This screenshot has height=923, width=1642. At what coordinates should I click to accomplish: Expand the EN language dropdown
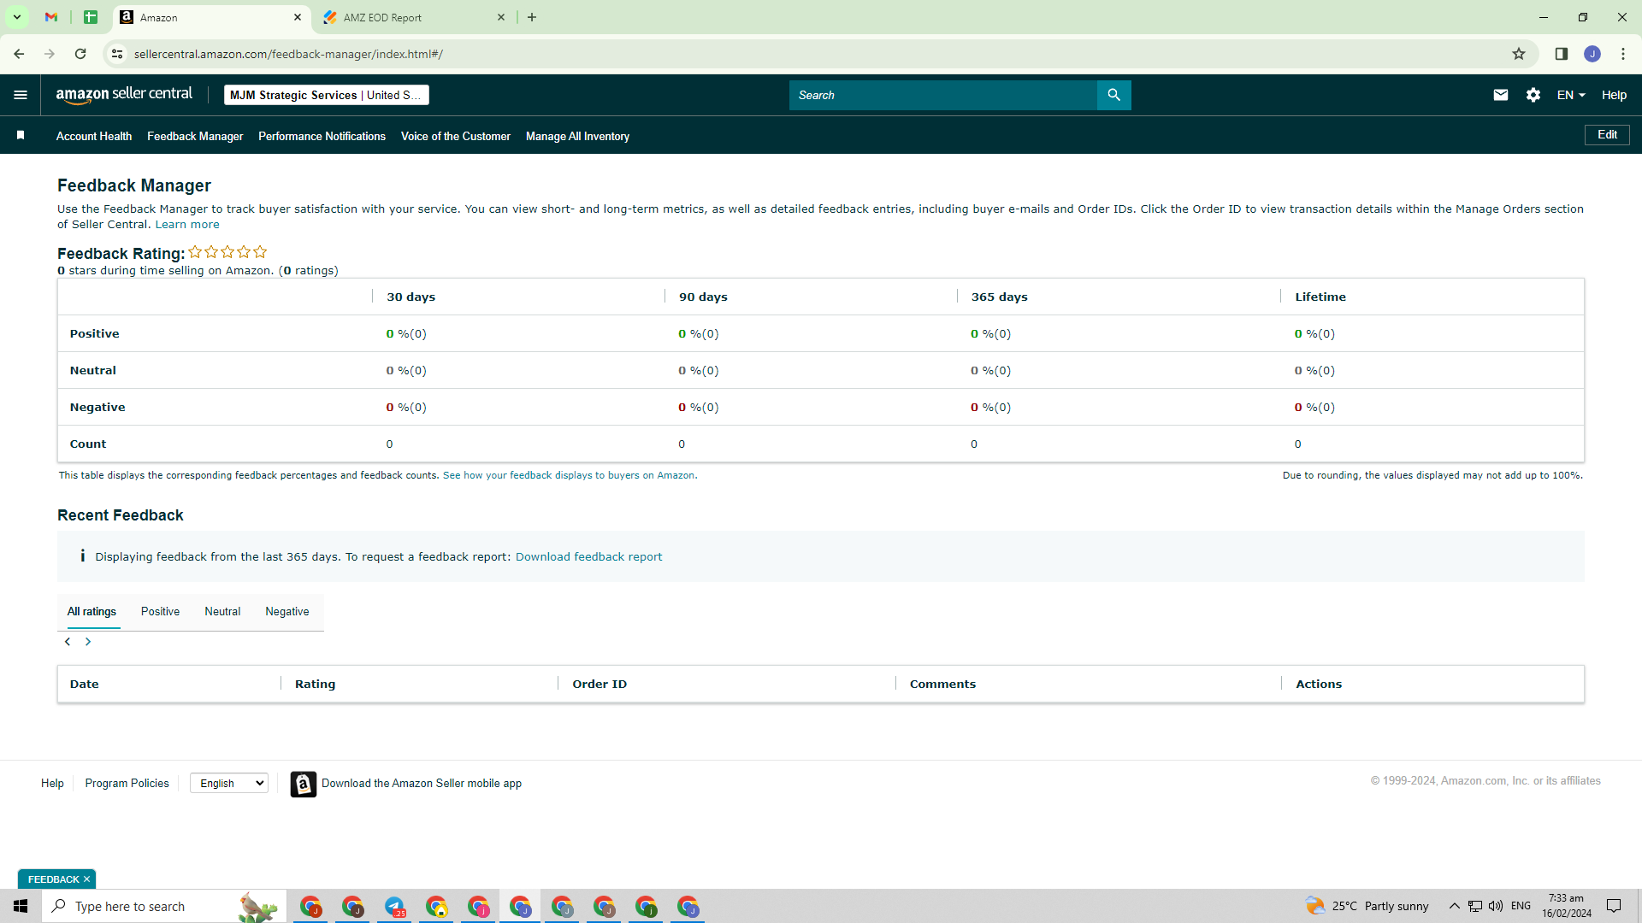1571,95
